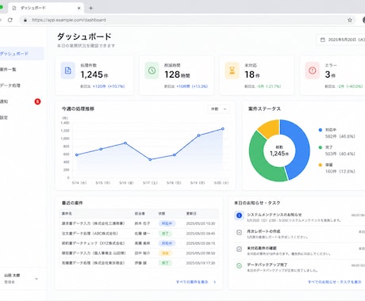
Task: Click the red notification count badge in the sidebar
Action: 37,101
